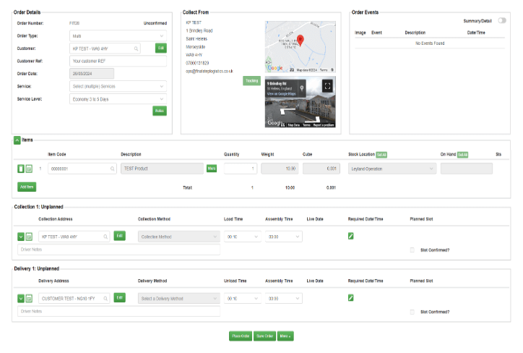Click the Tracking button in Collect From
This screenshot has width=523, height=353.
[251, 81]
